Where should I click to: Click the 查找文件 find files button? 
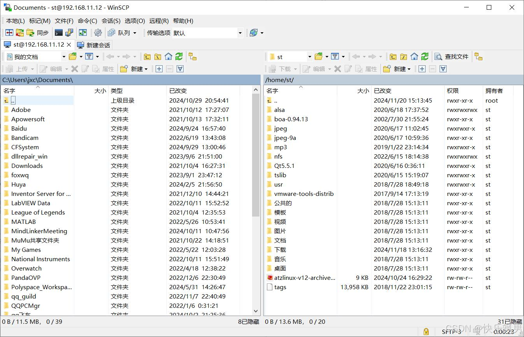[x=452, y=57]
